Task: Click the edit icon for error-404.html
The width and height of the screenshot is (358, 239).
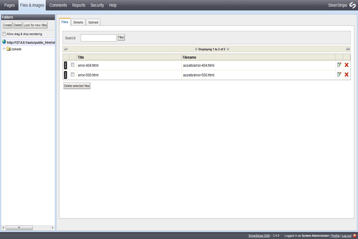Action: 339,65
